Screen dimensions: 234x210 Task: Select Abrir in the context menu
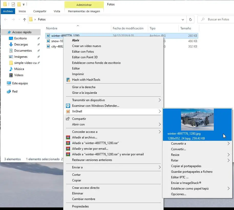(x=76, y=40)
